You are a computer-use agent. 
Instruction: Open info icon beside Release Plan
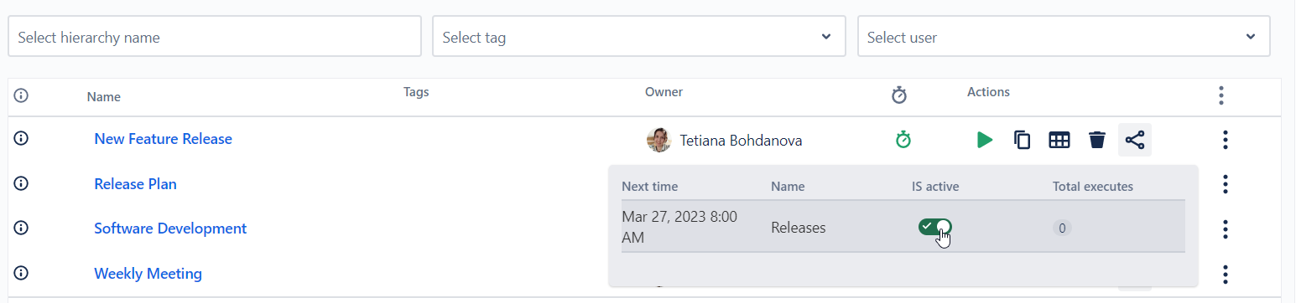22,183
